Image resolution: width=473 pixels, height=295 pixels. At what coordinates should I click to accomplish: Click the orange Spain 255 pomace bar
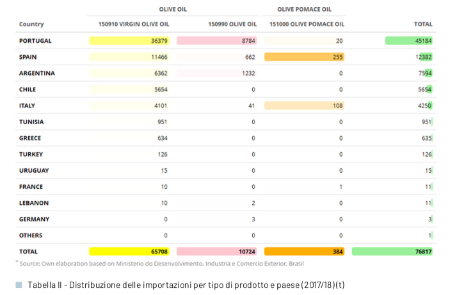304,57
